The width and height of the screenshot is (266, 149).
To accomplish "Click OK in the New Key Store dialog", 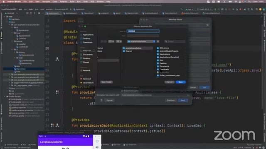I will pos(204,87).
